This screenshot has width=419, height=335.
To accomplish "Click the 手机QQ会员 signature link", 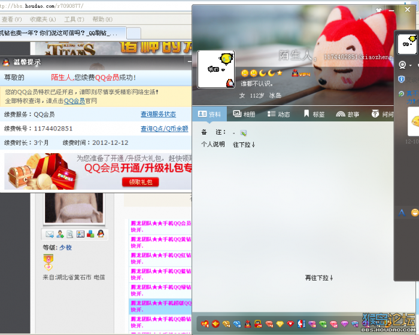I will (x=161, y=226).
